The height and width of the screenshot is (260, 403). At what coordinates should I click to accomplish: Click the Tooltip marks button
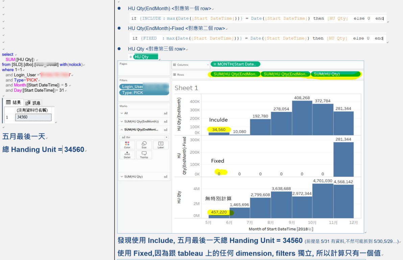pos(144,155)
